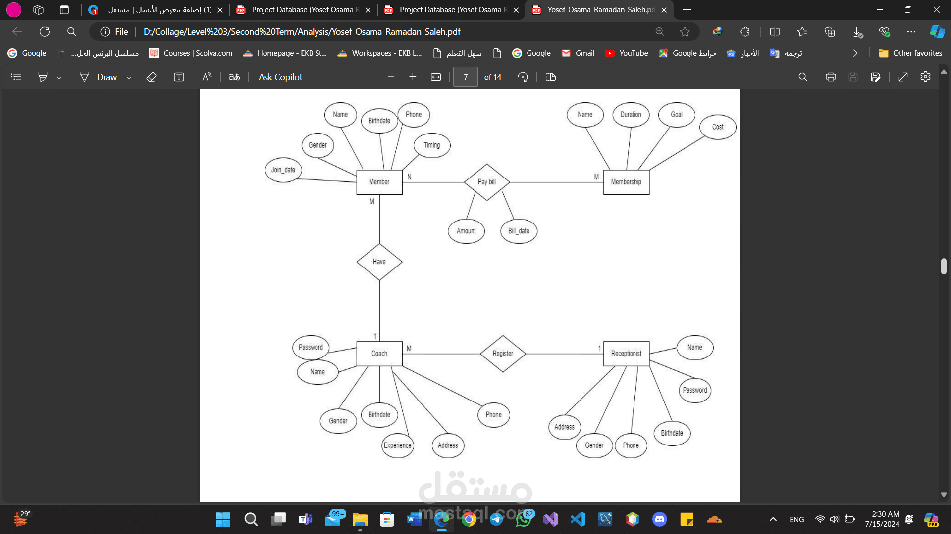Zoom in with the plus button
Image resolution: width=951 pixels, height=534 pixels.
click(x=413, y=77)
